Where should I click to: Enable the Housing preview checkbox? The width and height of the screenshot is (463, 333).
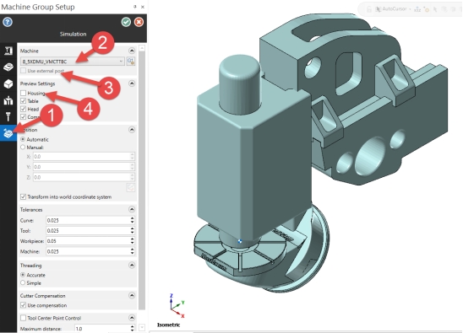tap(23, 93)
